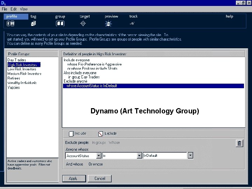The width and height of the screenshot is (252, 189).
Task: Select High Risk Investors profile group
Action: click(x=24, y=65)
